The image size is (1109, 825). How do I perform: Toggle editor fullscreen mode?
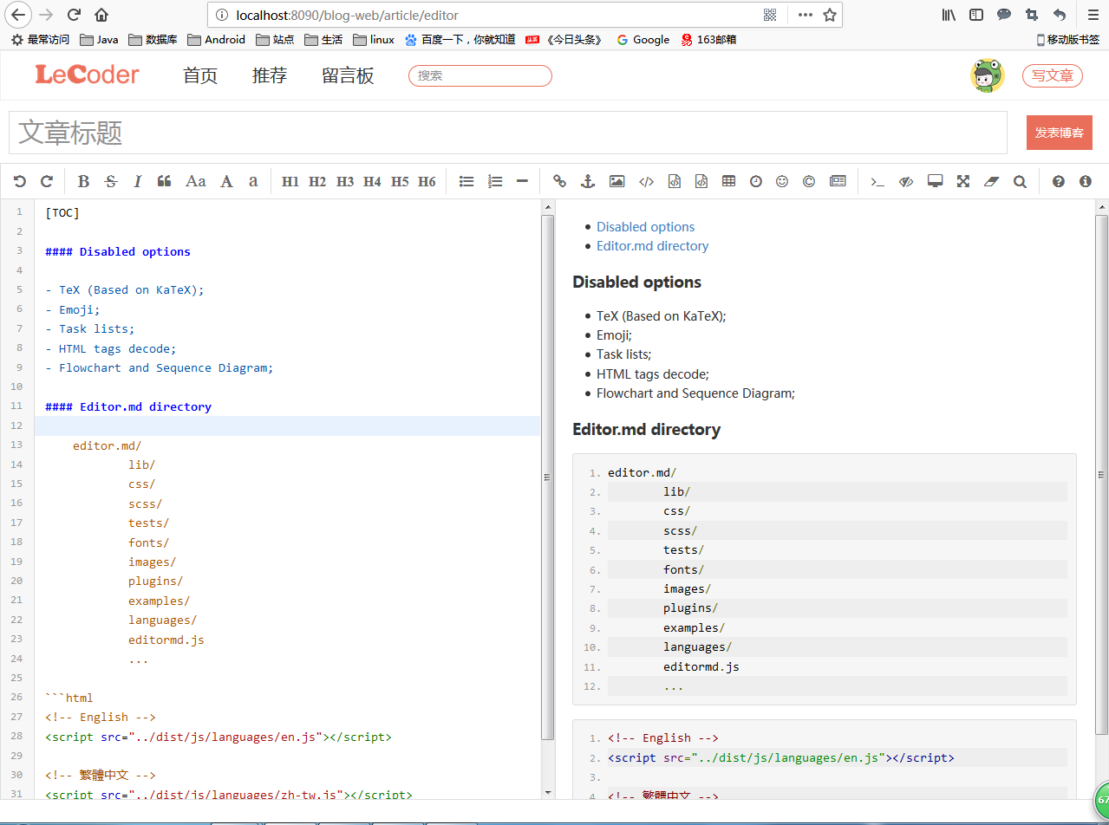[962, 181]
